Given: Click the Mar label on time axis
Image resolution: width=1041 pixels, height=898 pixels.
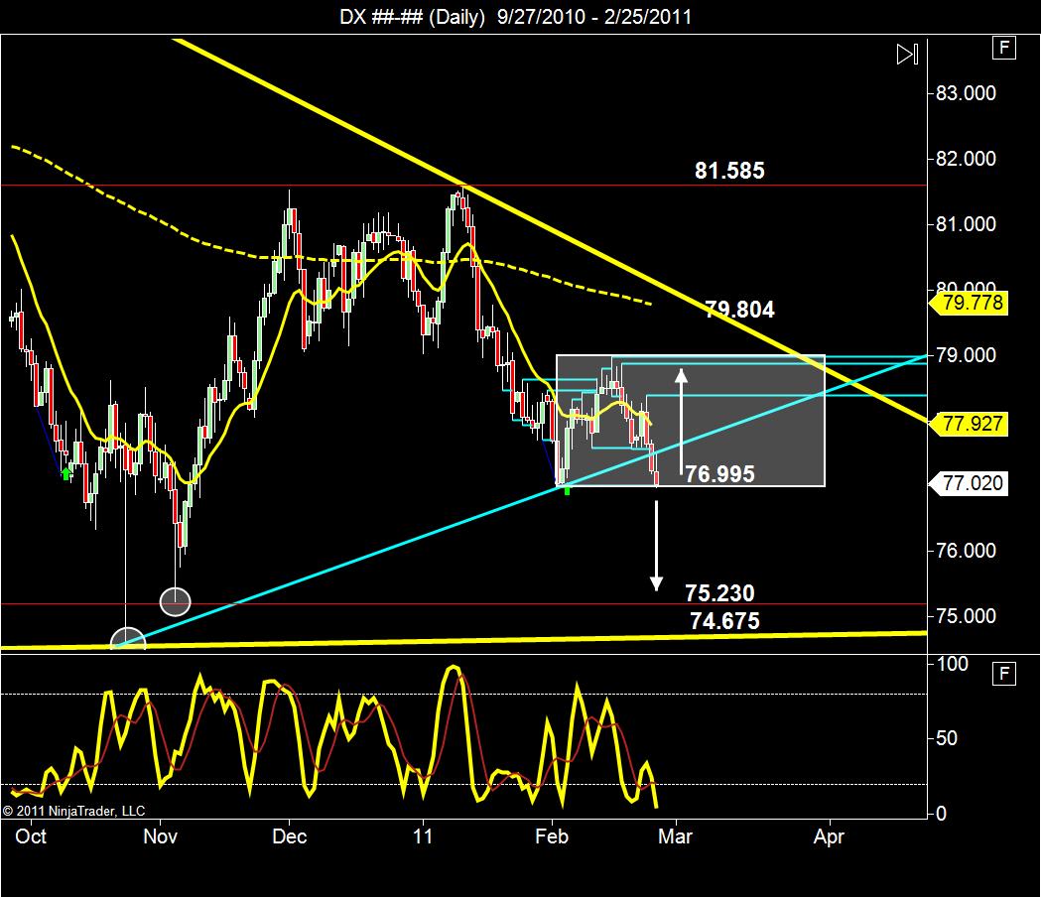Looking at the screenshot, I should (x=675, y=836).
